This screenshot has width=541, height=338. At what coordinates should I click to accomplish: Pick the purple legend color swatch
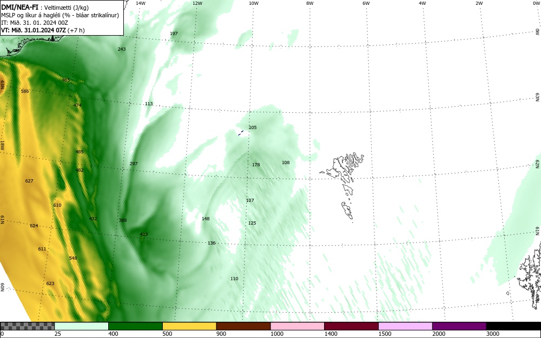tap(459, 326)
